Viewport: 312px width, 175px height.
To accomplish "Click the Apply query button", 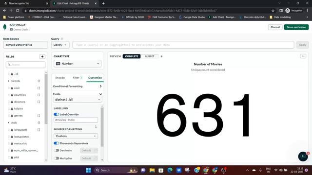I will point(302,45).
